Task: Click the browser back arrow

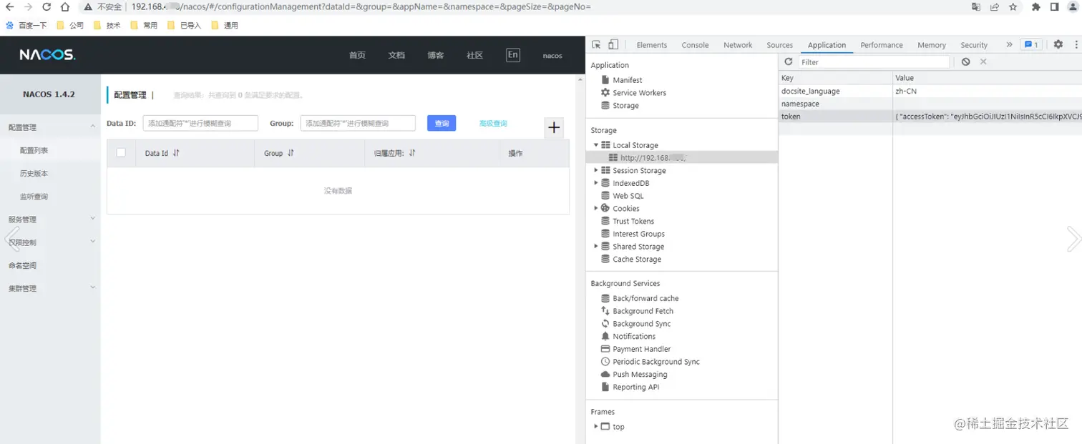Action: pyautogui.click(x=9, y=7)
